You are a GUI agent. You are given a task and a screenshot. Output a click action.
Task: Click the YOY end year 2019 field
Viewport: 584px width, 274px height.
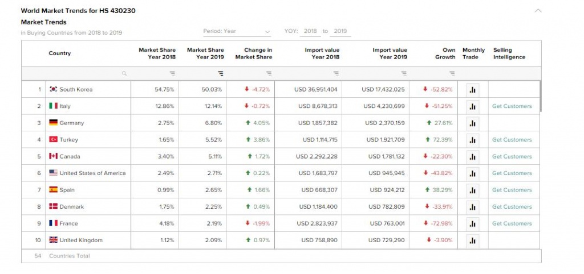[340, 32]
